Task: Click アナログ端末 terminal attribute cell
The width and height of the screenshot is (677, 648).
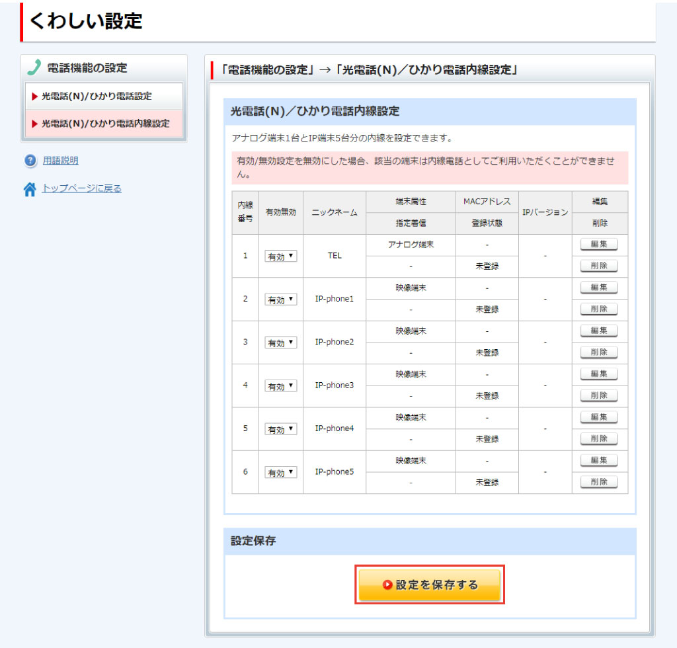Action: point(411,245)
